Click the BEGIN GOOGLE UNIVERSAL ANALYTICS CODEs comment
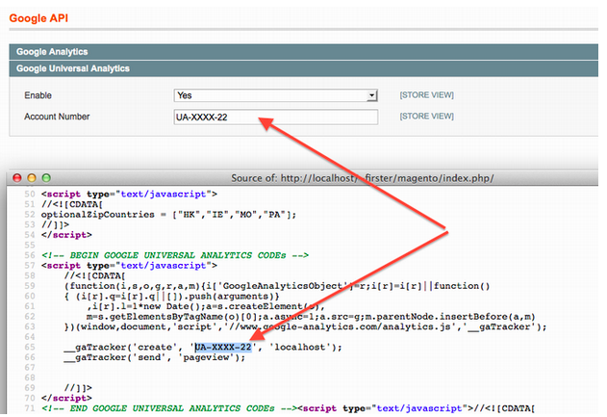Image resolution: width=607 pixels, height=417 pixels. (175, 255)
